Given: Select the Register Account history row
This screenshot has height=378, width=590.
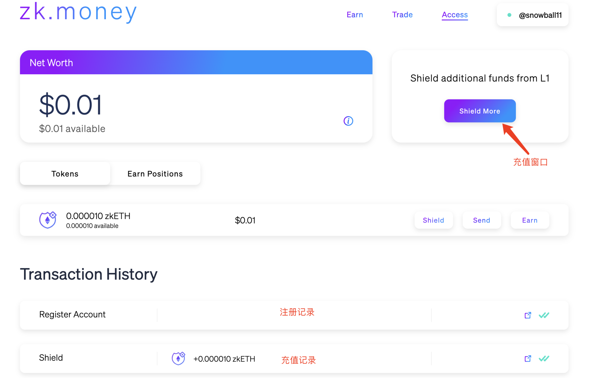Looking at the screenshot, I should tap(72, 314).
